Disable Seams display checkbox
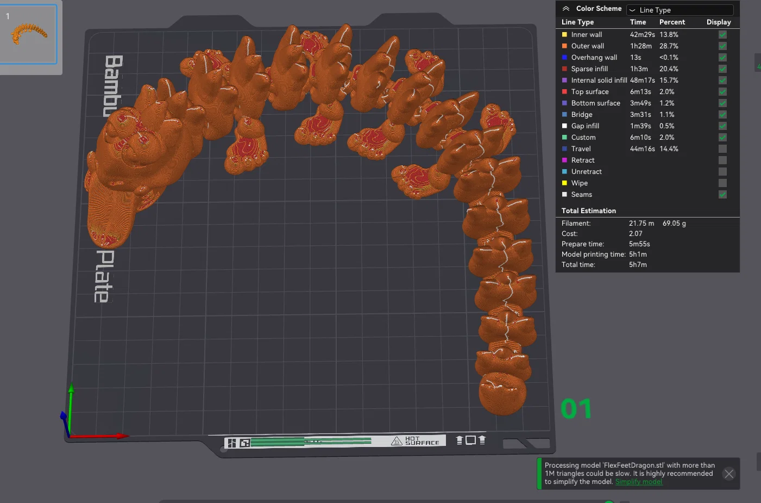This screenshot has width=761, height=503. pyautogui.click(x=722, y=195)
